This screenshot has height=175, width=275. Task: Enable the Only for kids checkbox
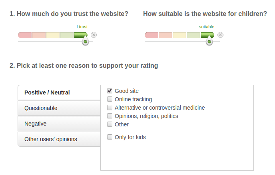click(x=110, y=137)
